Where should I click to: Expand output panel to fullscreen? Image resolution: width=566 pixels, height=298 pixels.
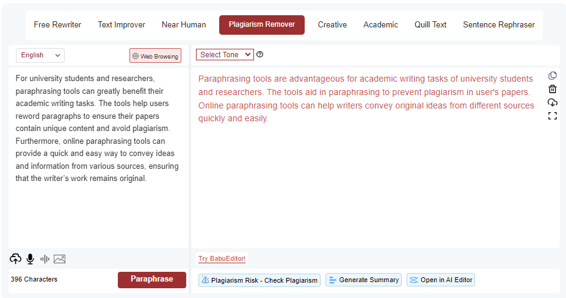tap(553, 116)
